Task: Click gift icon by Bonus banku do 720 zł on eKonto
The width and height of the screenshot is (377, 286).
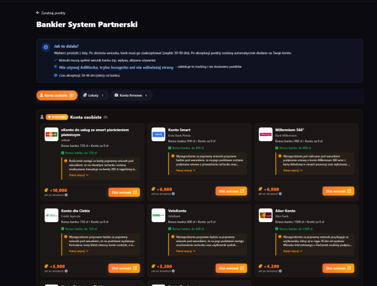Action: pos(62,153)
